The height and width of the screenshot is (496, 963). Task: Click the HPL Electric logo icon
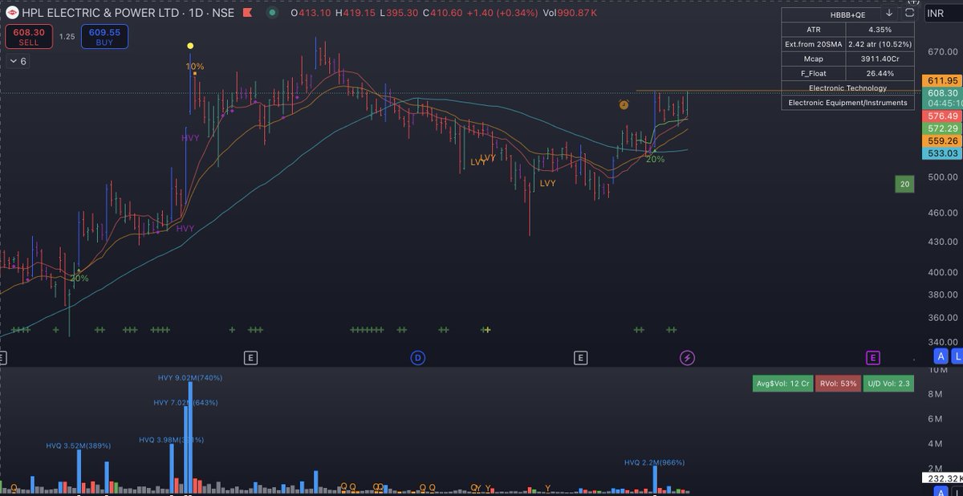(x=11, y=12)
